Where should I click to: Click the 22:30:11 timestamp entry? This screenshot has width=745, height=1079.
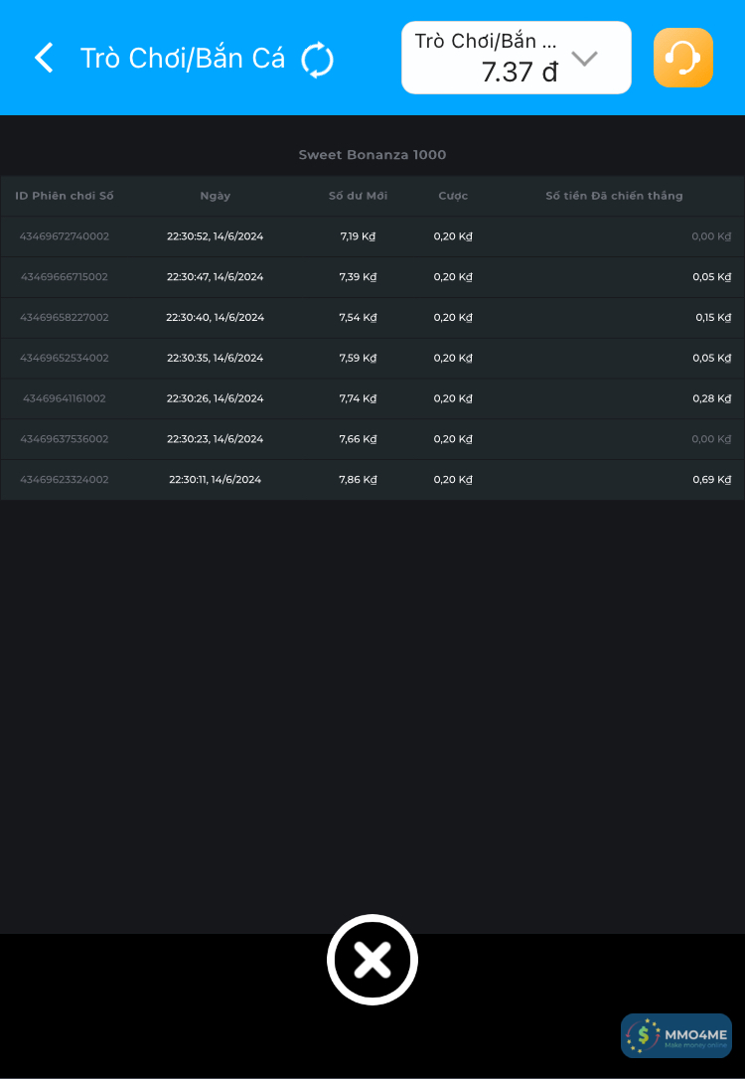coord(215,480)
